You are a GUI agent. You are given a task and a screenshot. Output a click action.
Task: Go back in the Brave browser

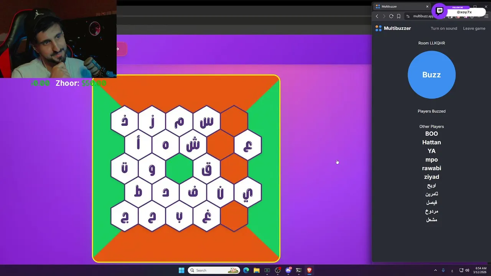[x=377, y=16]
